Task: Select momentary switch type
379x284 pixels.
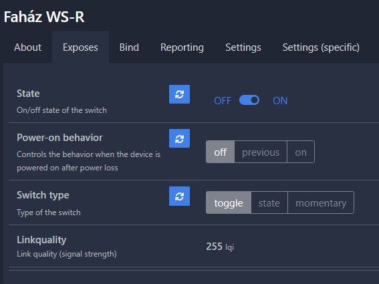Action: pos(321,202)
